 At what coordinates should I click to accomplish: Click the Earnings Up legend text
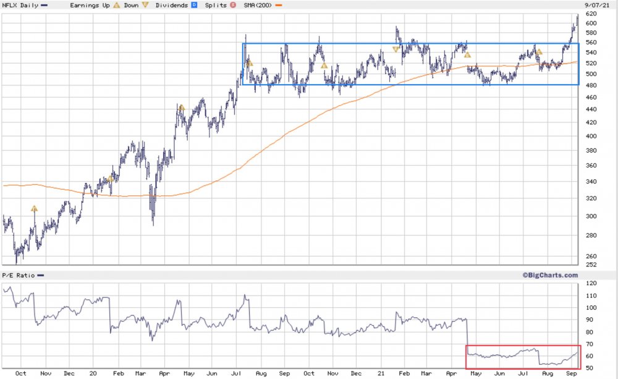click(90, 5)
